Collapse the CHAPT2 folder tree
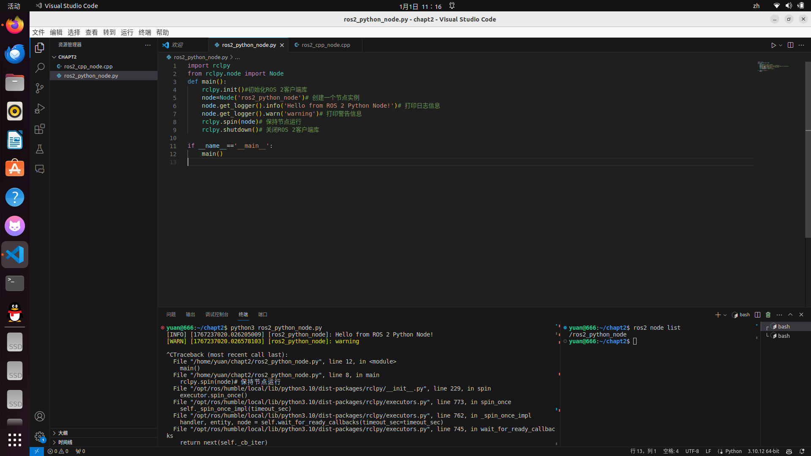 point(54,57)
